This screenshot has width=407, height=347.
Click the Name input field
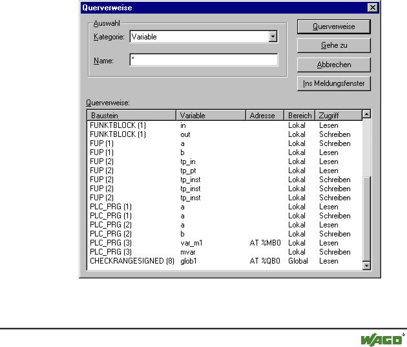203,60
